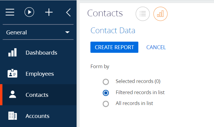Open the hamburger main menu icon
The height and width of the screenshot is (127, 214).
coord(10,12)
